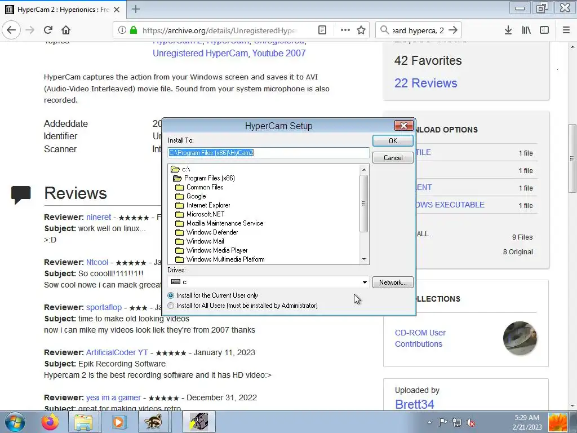Viewport: 577px width, 433px height.
Task: Click the search arrow to run the search
Action: pos(453,30)
